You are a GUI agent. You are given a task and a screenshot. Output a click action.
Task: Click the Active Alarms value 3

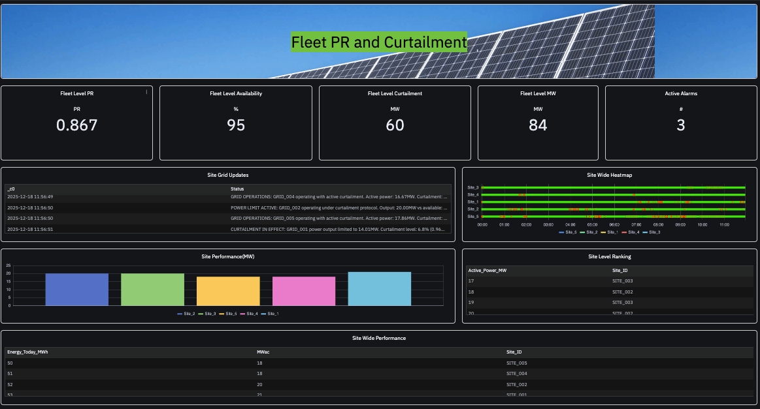(680, 125)
